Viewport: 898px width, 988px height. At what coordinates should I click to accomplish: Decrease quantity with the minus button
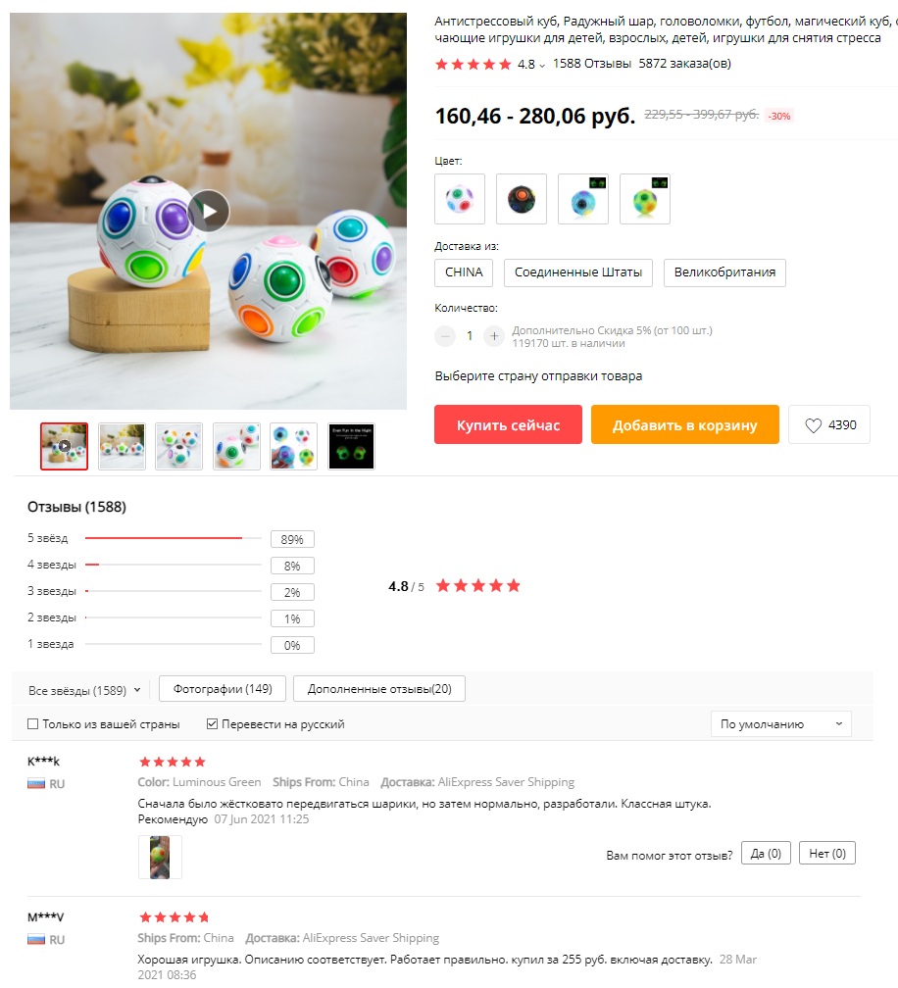coord(445,336)
